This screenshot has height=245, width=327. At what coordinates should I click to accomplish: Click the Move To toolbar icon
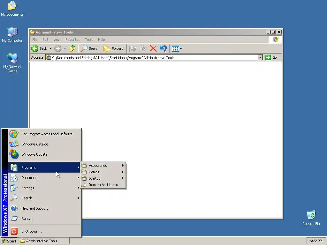pos(133,48)
